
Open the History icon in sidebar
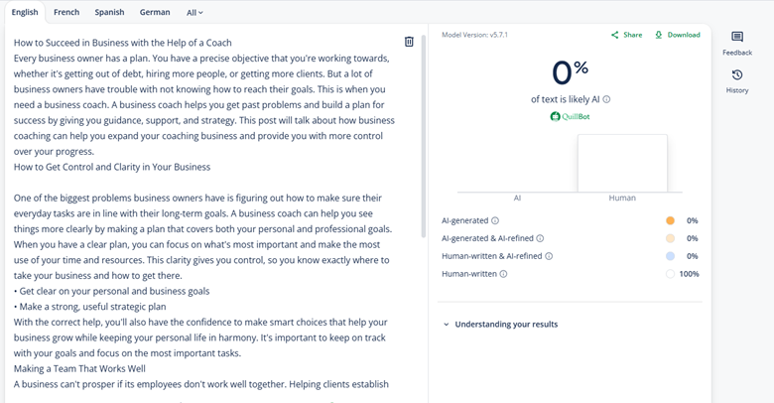click(x=736, y=75)
